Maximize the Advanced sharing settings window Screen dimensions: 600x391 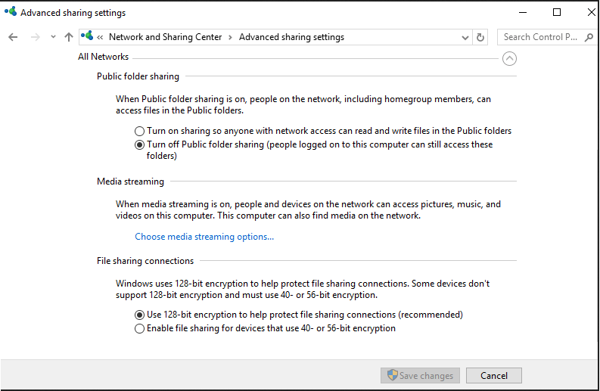point(557,12)
